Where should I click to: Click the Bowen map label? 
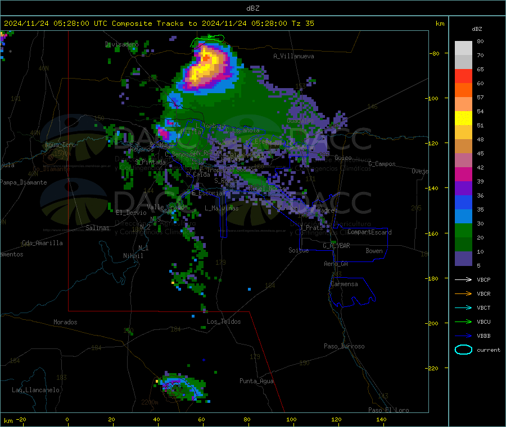click(374, 251)
